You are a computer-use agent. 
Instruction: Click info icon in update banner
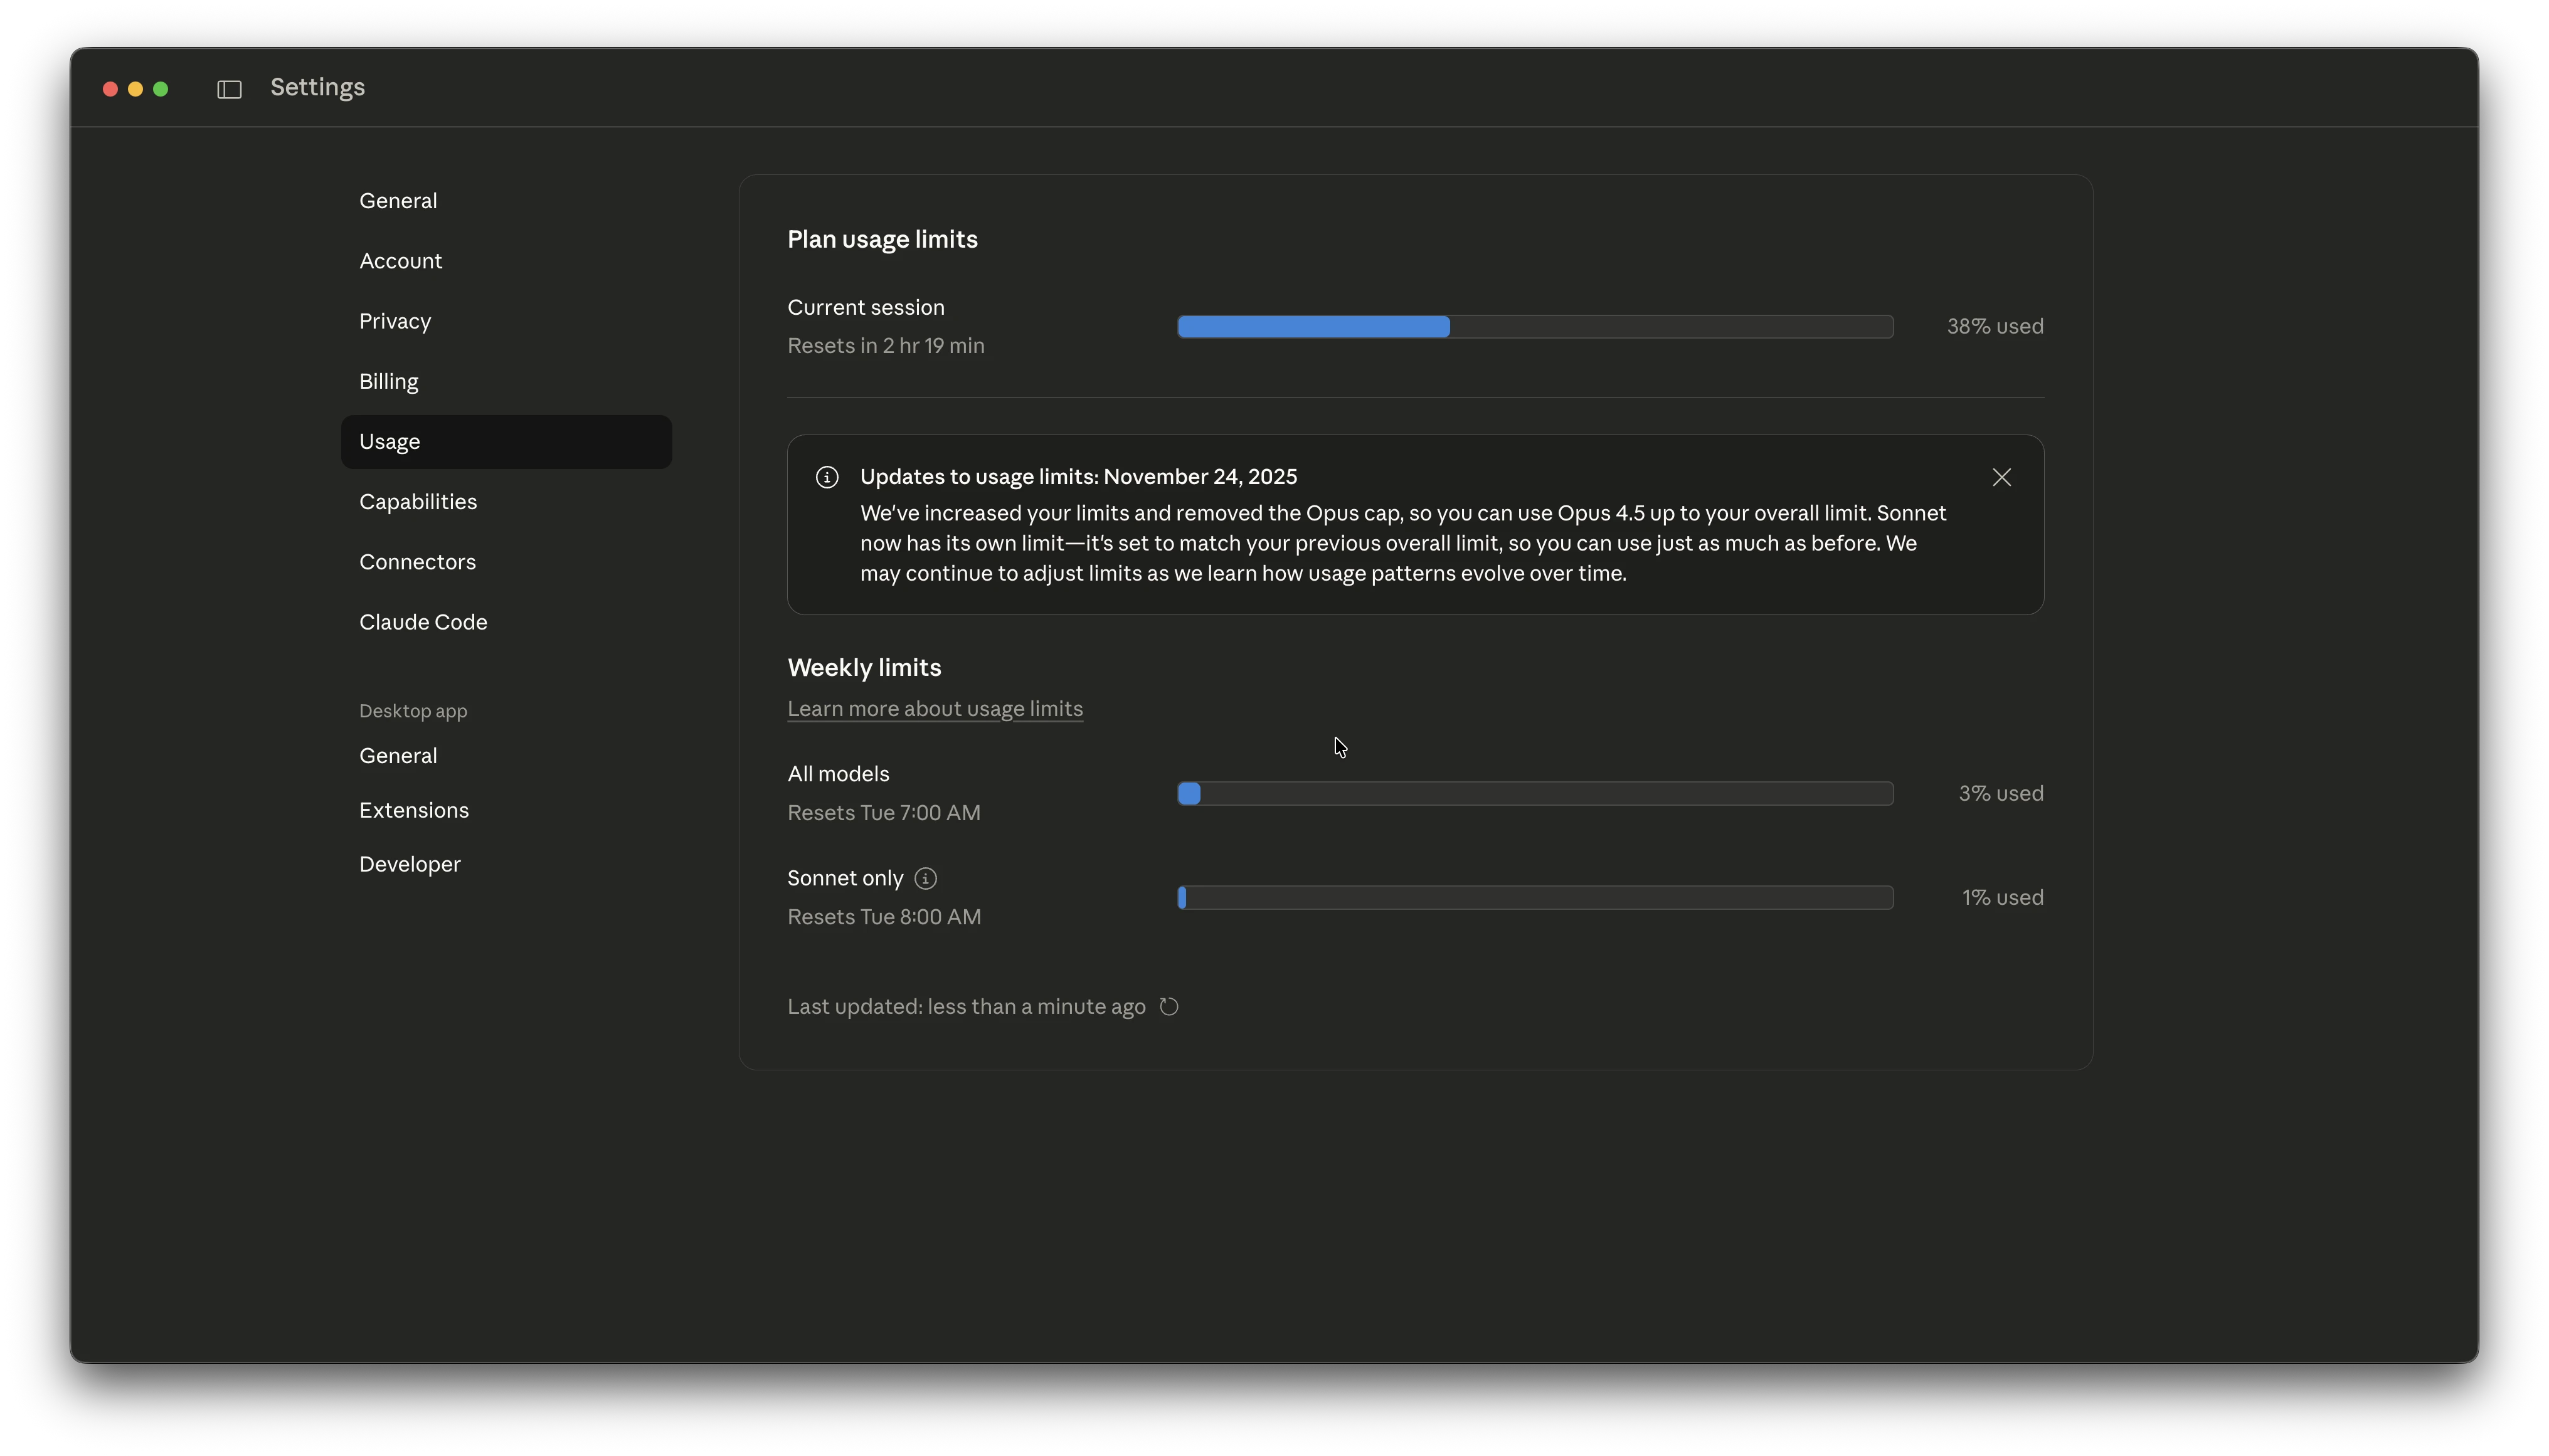coord(827,478)
